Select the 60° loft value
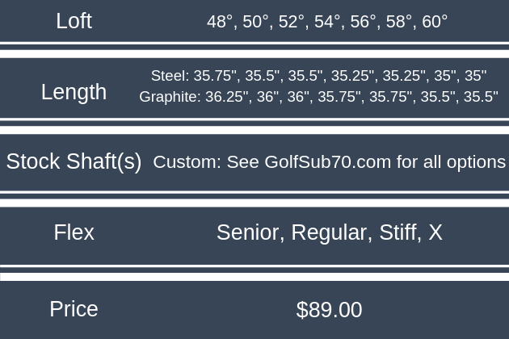The height and width of the screenshot is (339, 509). pyautogui.click(x=434, y=22)
